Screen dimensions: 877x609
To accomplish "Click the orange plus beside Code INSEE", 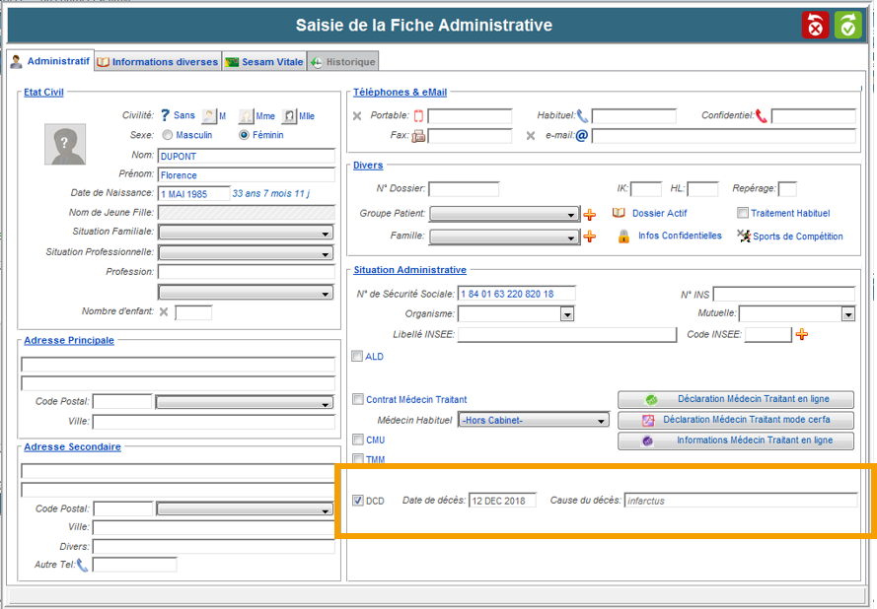I will coord(802,335).
